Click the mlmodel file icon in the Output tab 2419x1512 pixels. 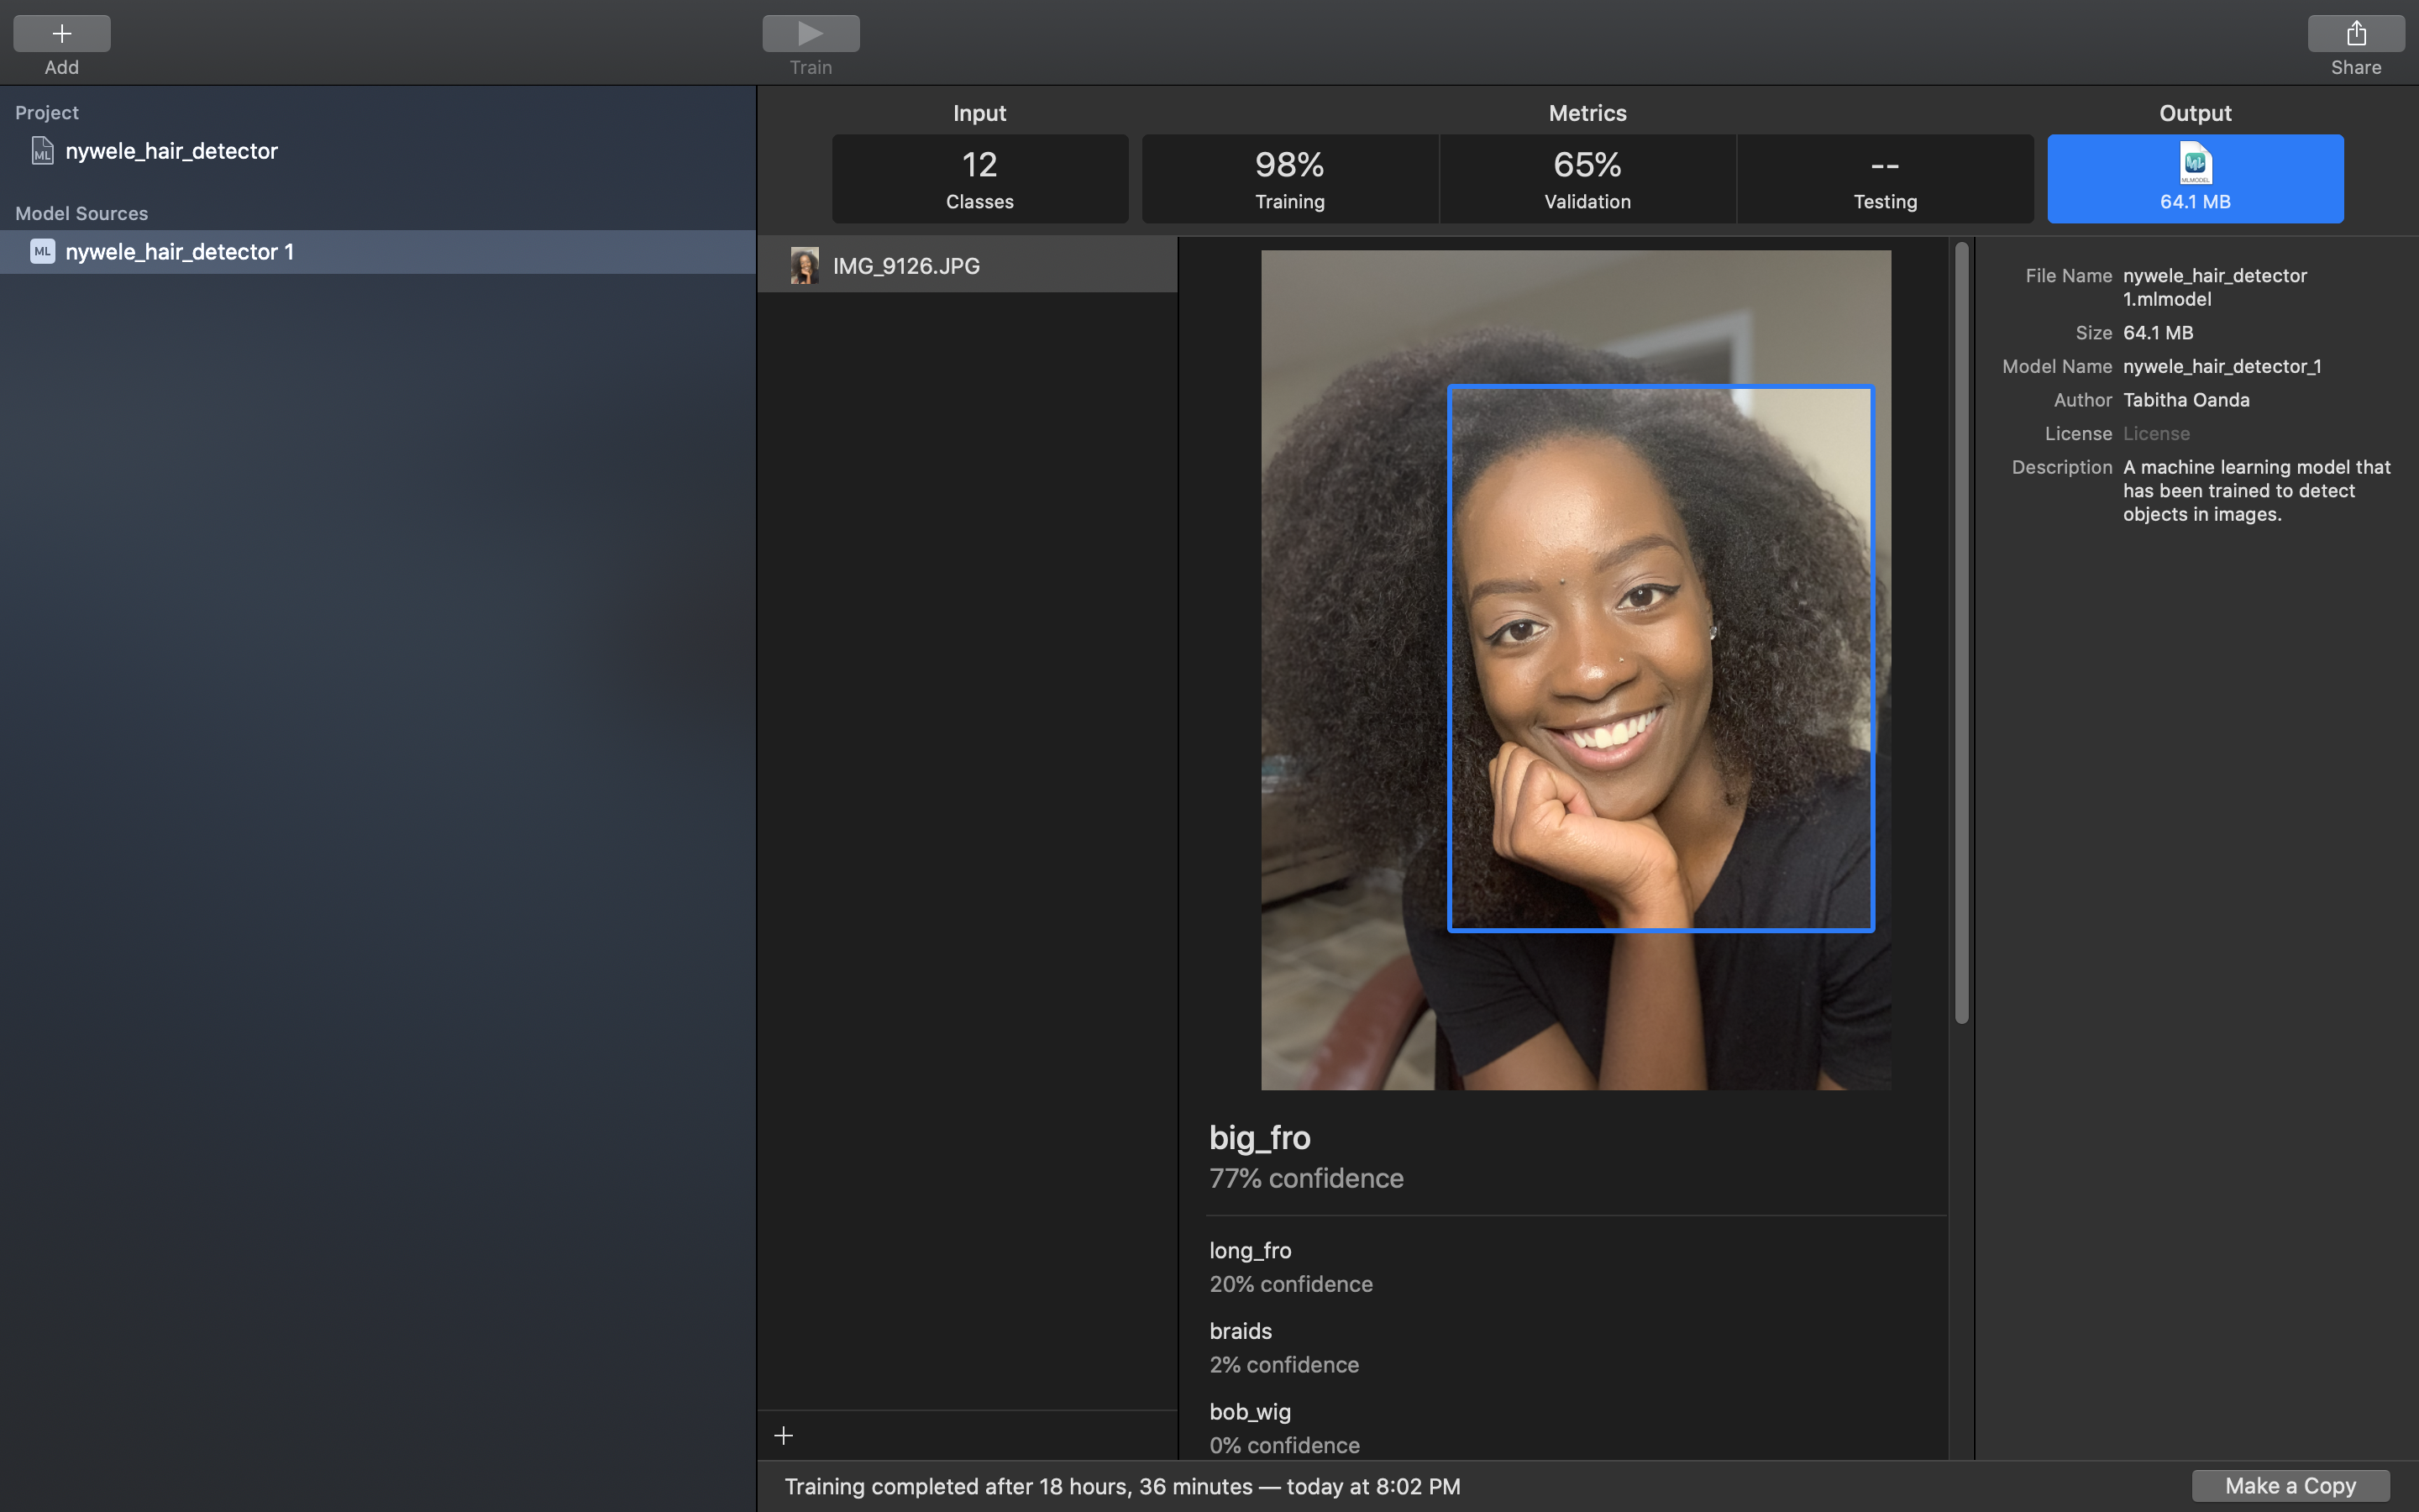tap(2195, 163)
